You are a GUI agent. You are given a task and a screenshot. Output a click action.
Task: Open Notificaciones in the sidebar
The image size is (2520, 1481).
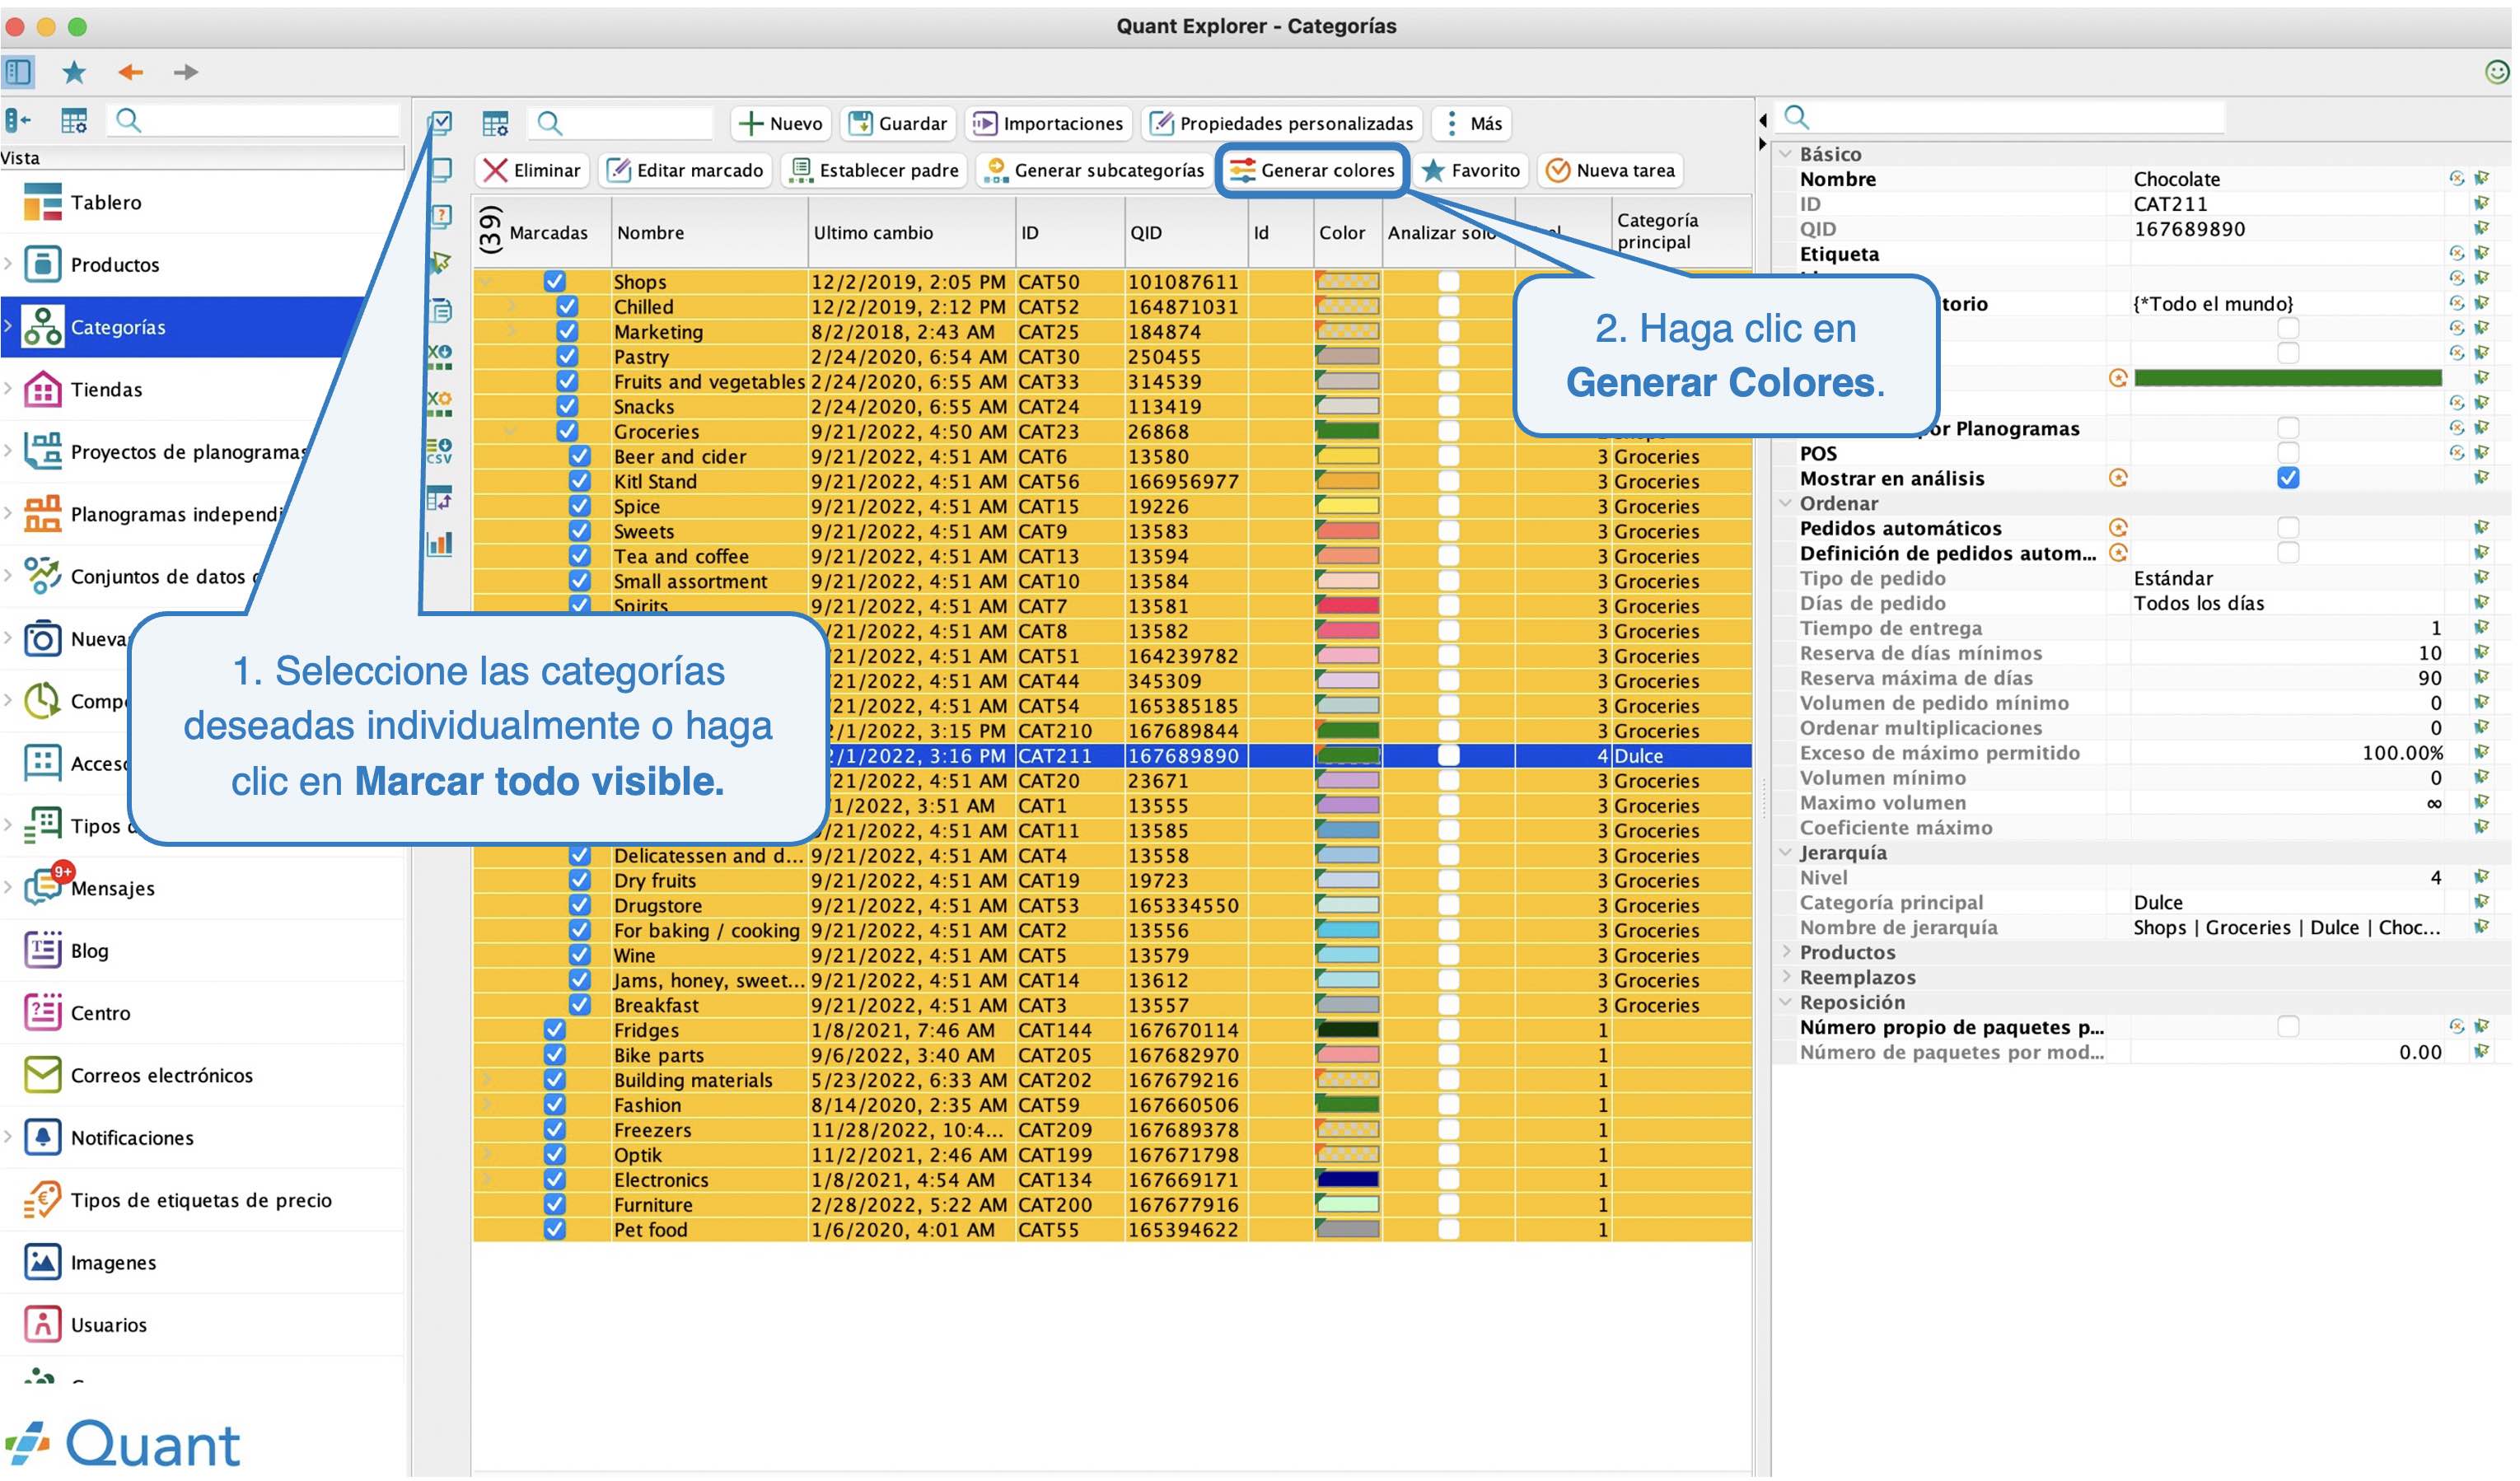tap(132, 1137)
